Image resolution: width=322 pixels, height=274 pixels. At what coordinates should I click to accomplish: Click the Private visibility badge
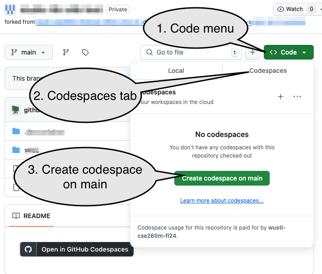[118, 10]
